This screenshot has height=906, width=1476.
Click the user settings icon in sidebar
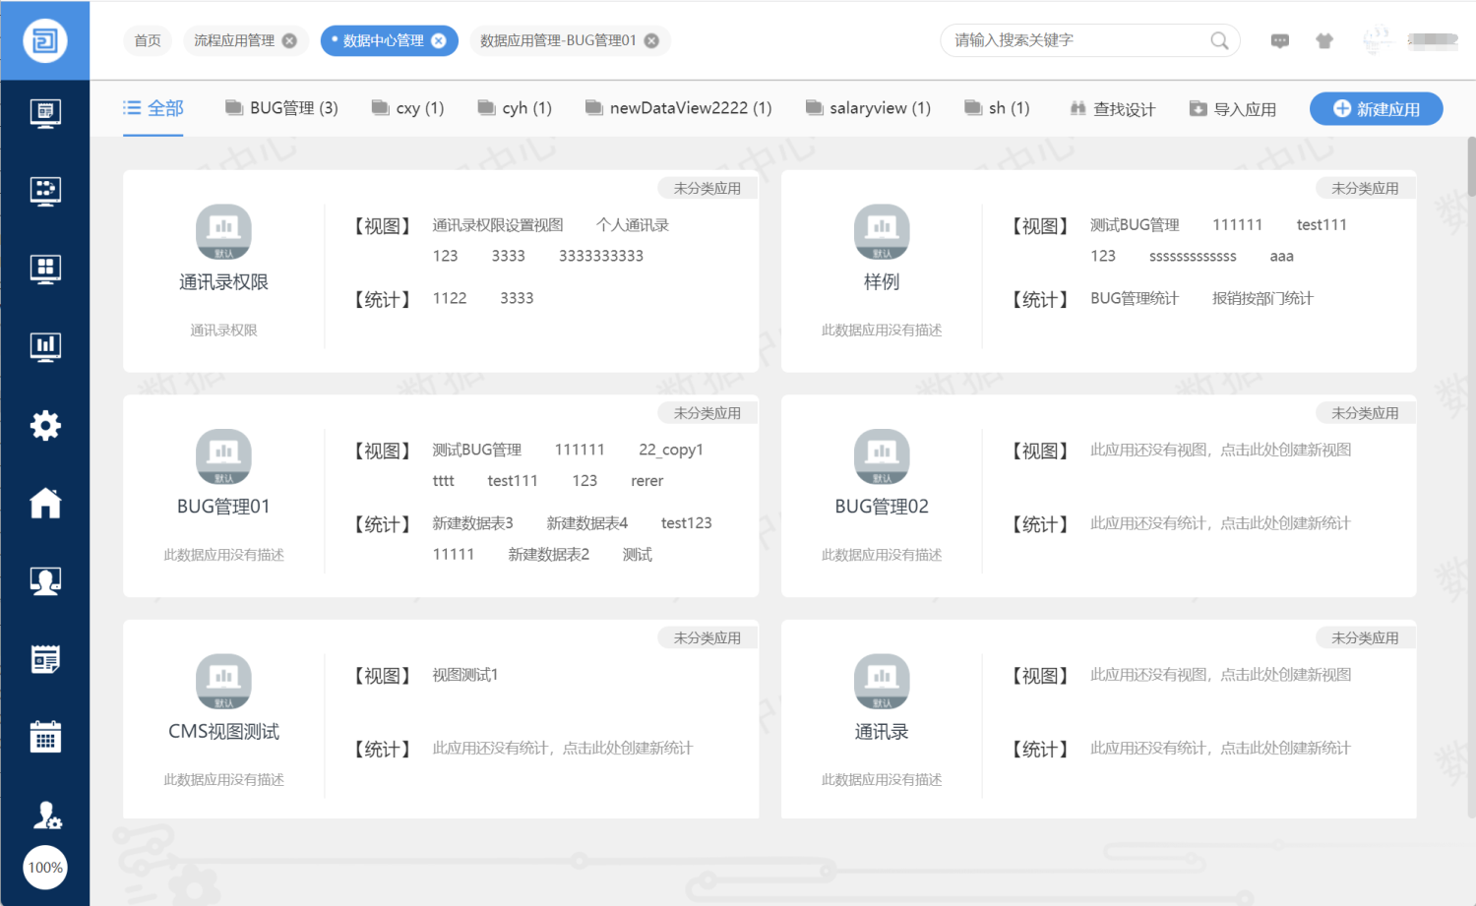46,815
